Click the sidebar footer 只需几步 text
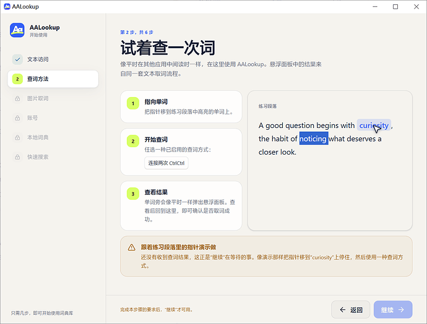The image size is (427, 324). point(42,313)
